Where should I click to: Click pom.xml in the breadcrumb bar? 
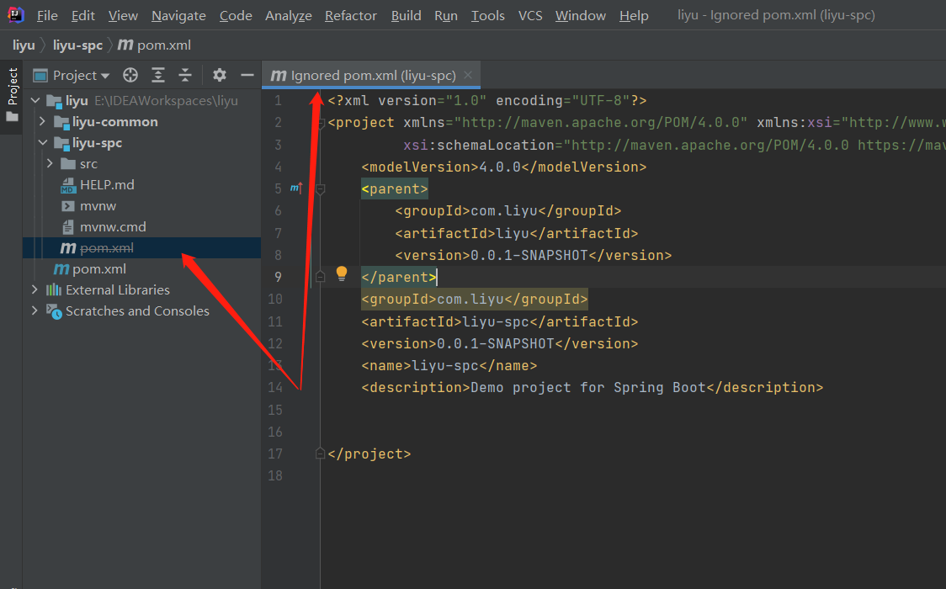[x=155, y=45]
